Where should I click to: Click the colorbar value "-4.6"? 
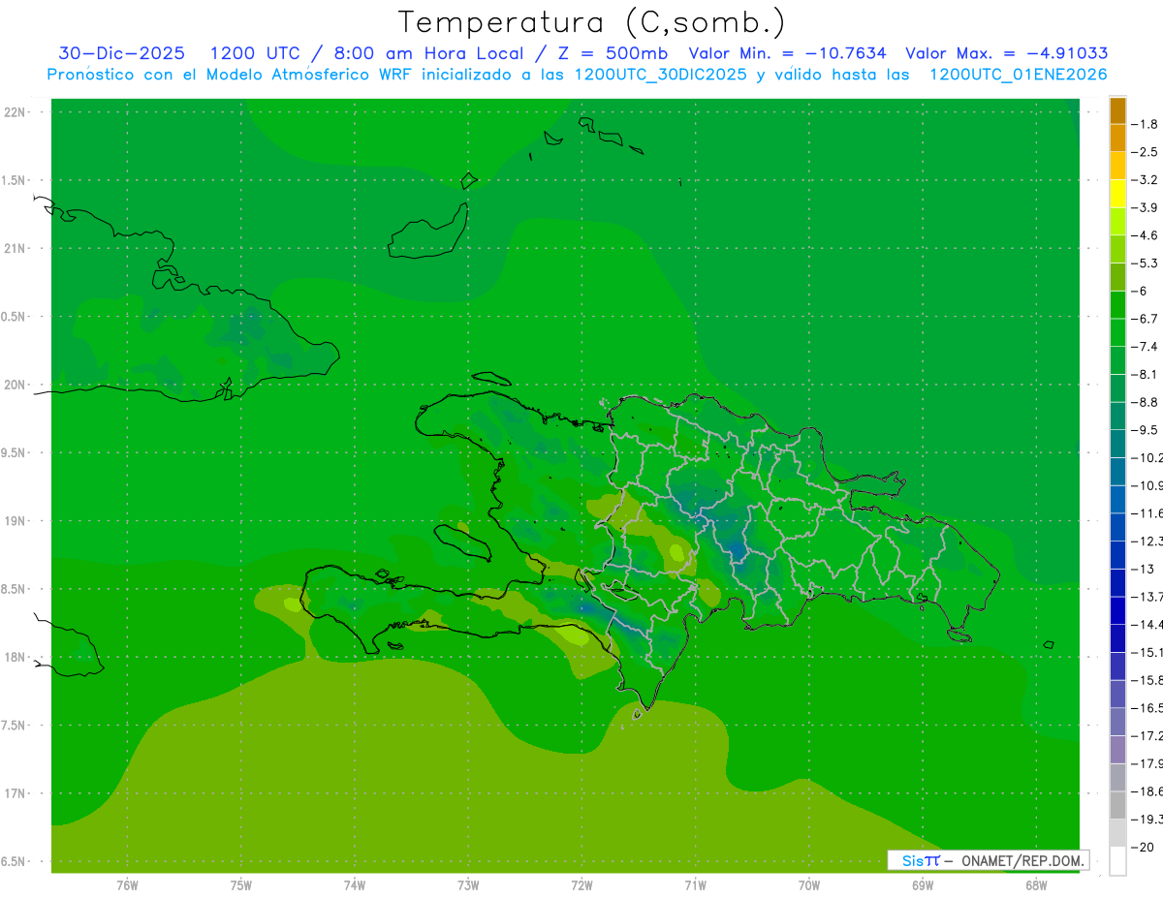[1146, 235]
